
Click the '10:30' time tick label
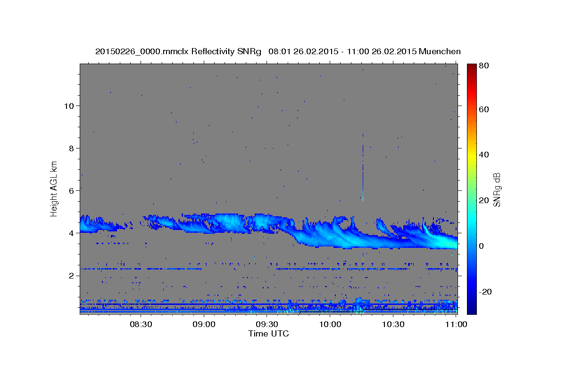click(x=393, y=324)
